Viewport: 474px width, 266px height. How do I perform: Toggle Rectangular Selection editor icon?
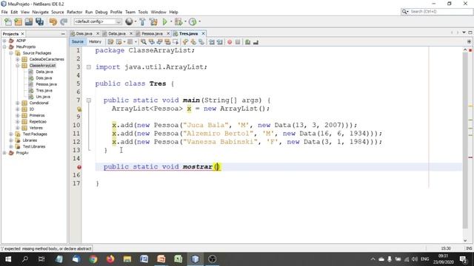pos(176,42)
